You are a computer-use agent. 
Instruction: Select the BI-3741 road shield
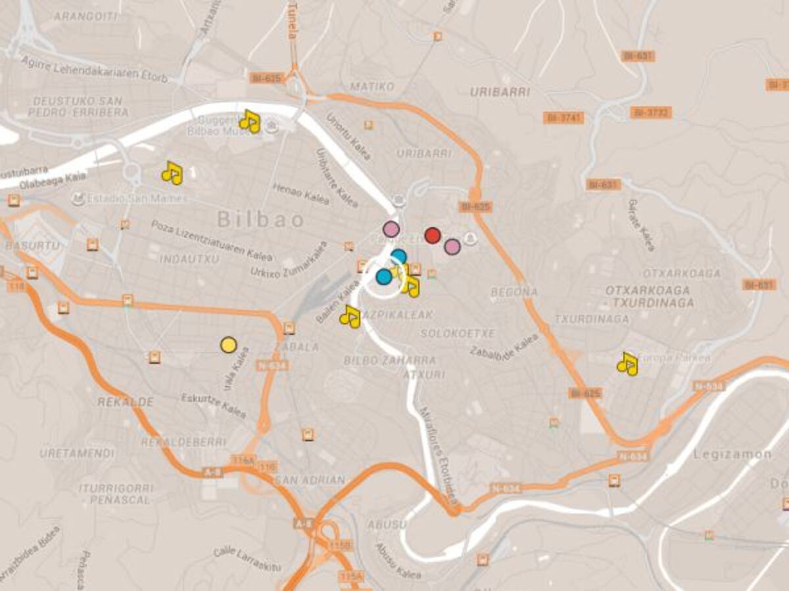563,118
